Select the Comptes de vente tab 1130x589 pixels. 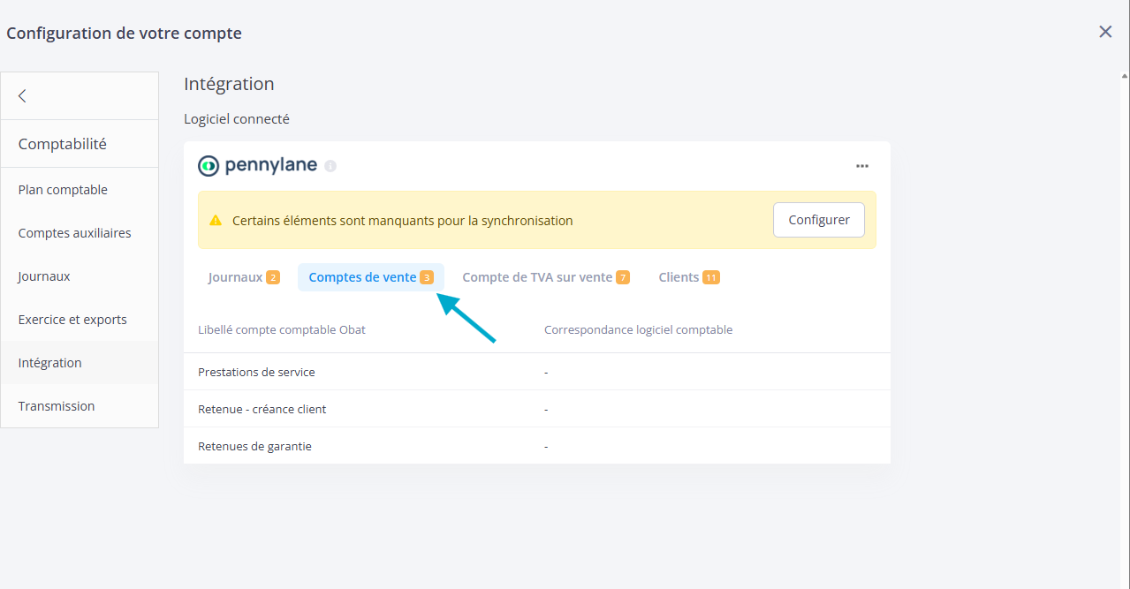click(370, 277)
